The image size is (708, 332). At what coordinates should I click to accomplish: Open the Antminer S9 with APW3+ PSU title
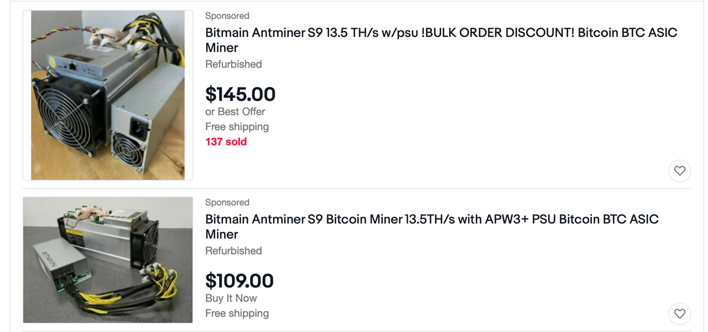point(432,226)
